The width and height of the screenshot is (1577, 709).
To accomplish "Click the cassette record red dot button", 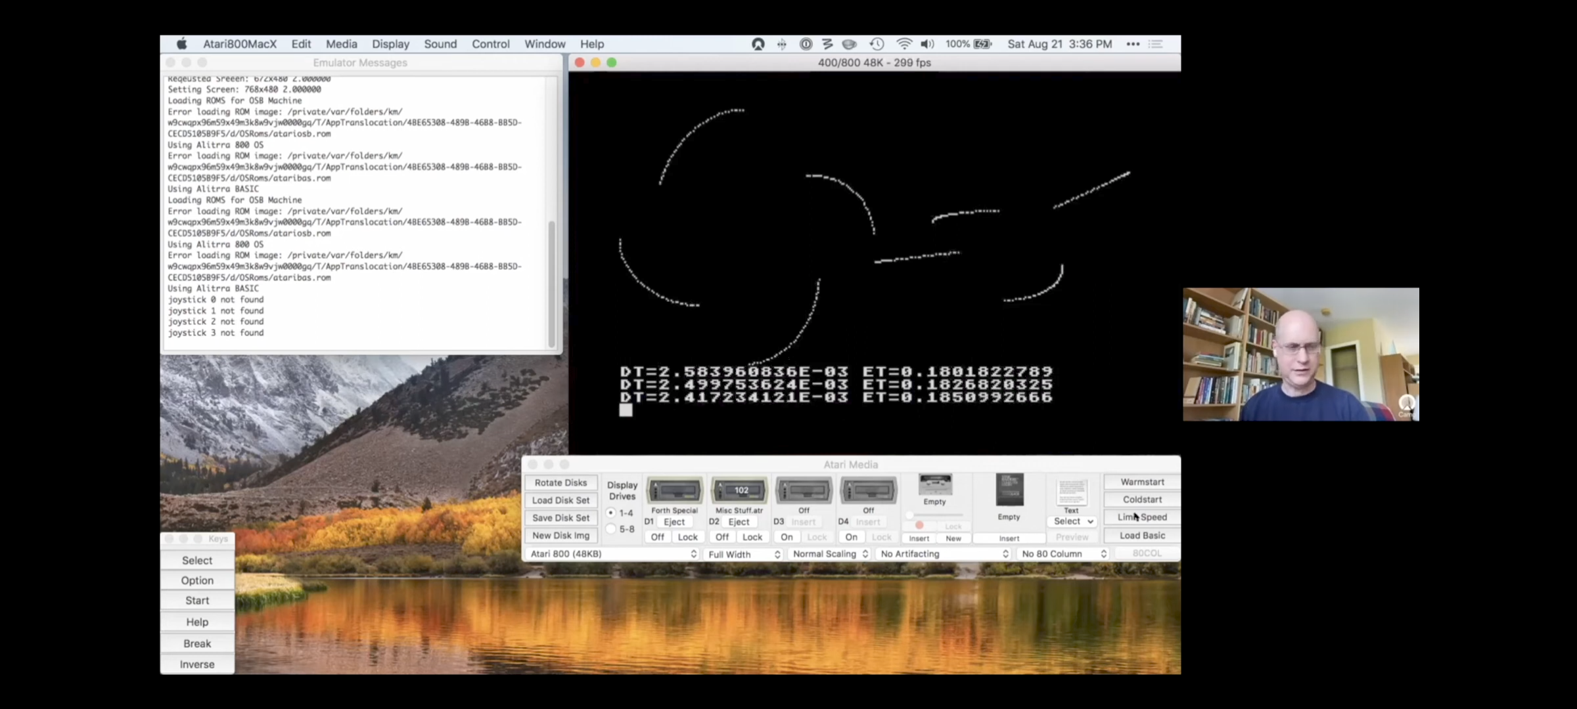I will (919, 525).
